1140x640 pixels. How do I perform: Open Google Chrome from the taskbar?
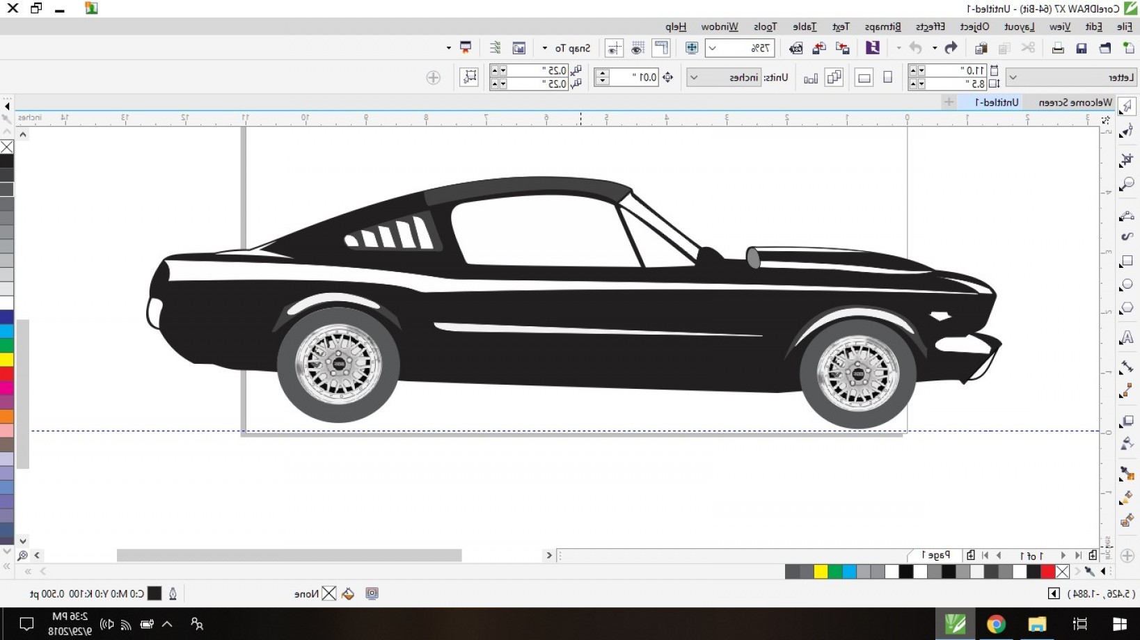coord(997,624)
